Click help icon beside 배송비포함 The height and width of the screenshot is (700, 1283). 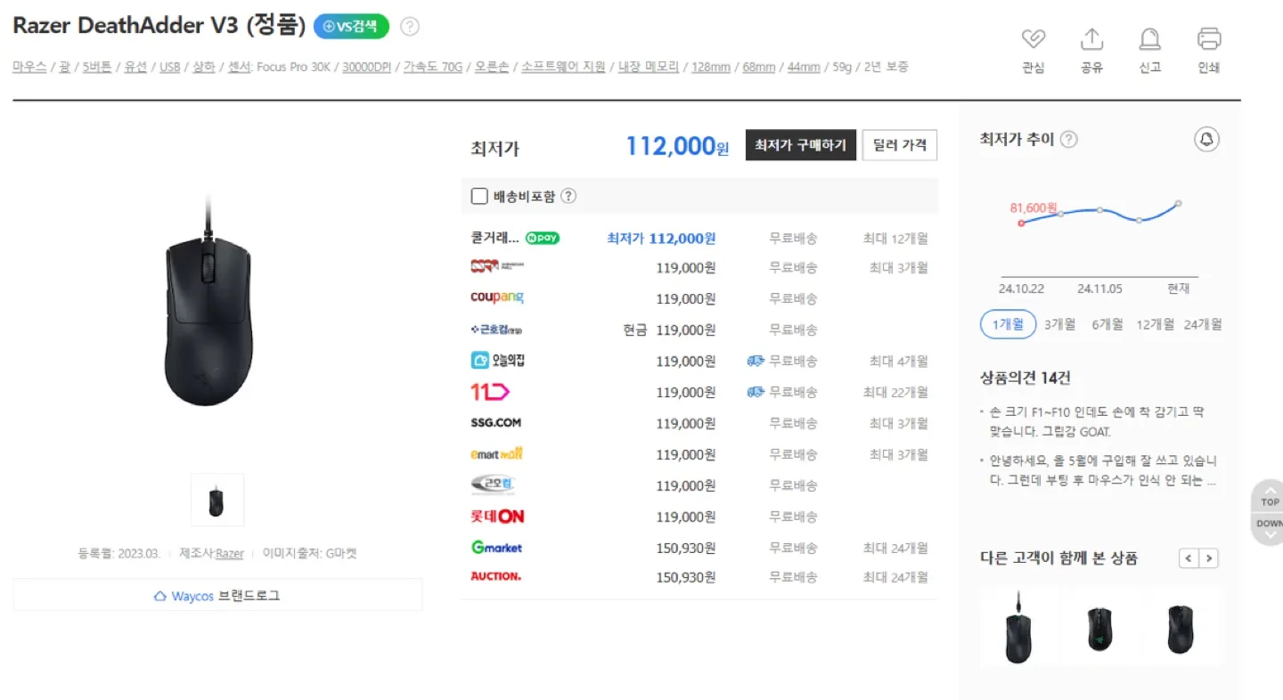coord(568,196)
